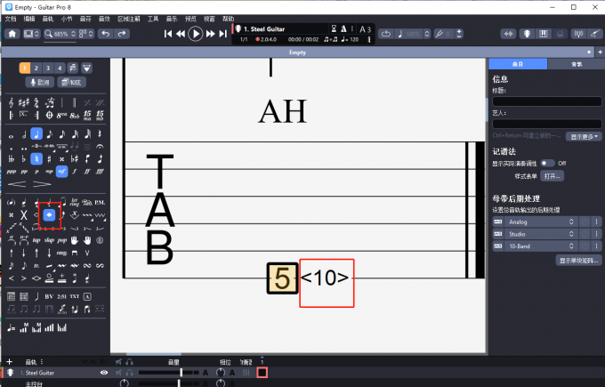
Task: Show the piano keyboard view icon
Action: click(544, 34)
